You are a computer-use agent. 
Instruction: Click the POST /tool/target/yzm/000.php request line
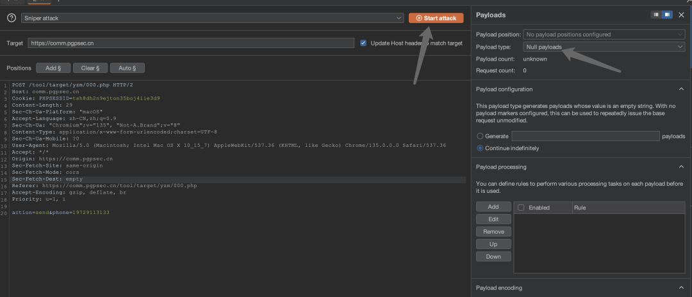(72, 85)
